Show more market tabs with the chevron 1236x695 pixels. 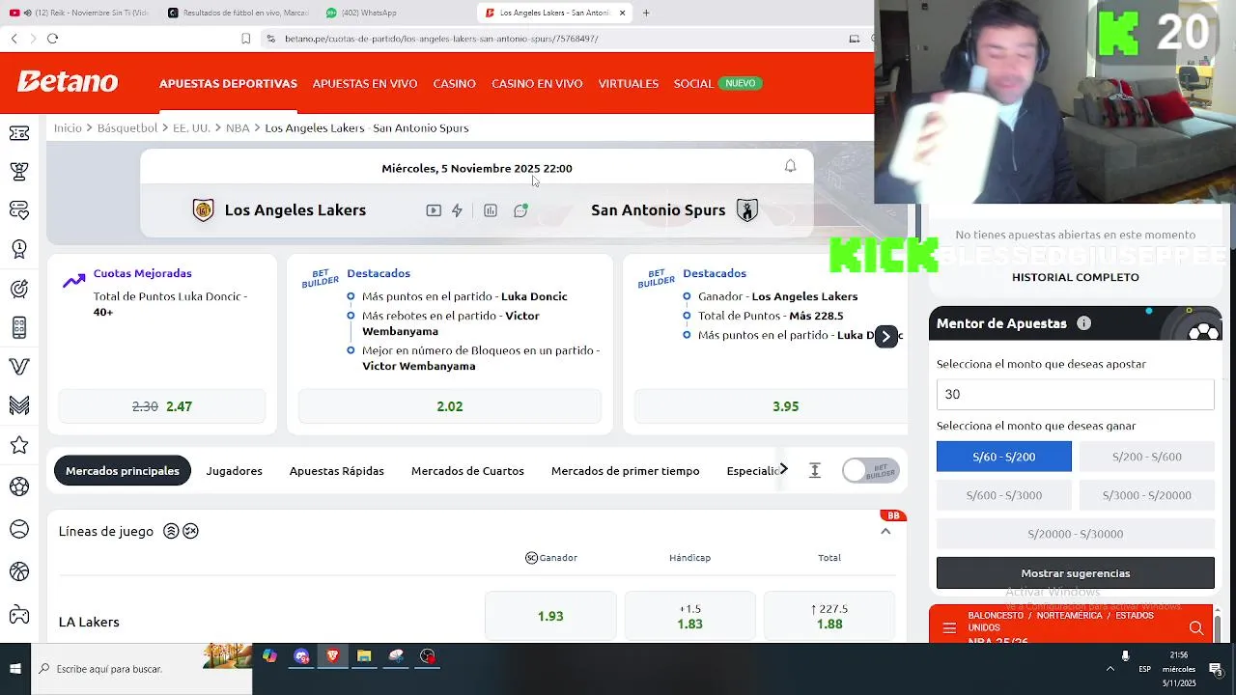[x=783, y=469]
